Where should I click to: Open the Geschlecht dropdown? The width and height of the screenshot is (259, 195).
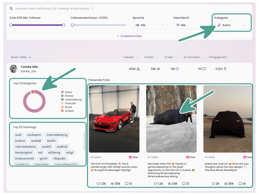tap(191, 25)
